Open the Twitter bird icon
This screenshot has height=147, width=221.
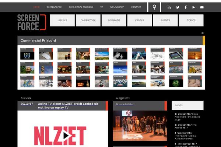pos(178,7)
